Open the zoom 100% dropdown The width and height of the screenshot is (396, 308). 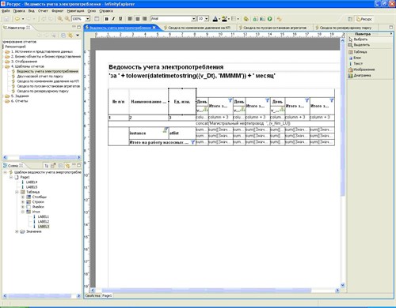pyautogui.click(x=88, y=19)
